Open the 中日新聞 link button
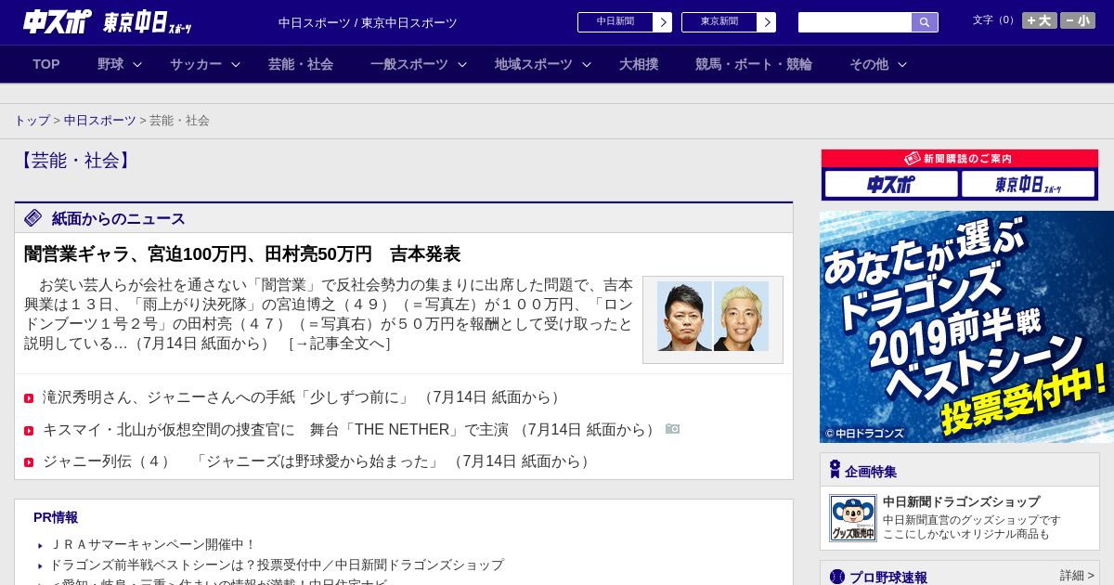The width and height of the screenshot is (1114, 585). 615,22
